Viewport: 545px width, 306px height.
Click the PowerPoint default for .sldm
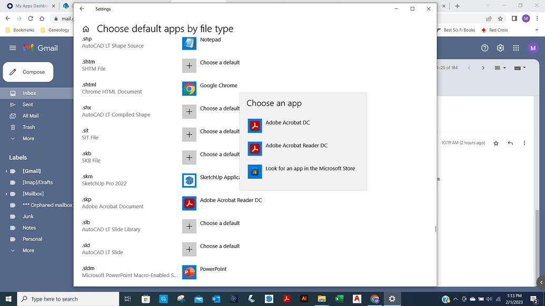tap(205, 272)
